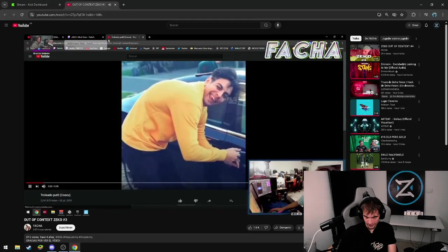
Task: Open the YouTube account avatar menu
Action: (x=436, y=25)
